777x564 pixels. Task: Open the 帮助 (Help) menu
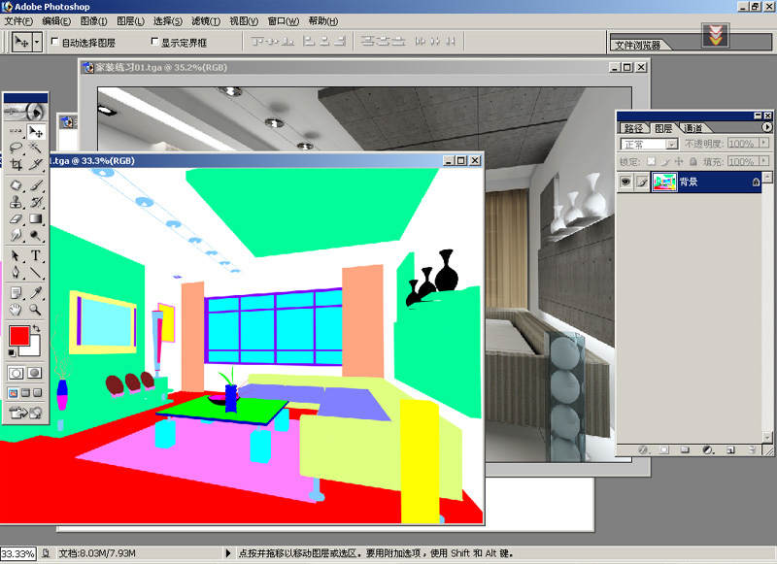coord(323,20)
